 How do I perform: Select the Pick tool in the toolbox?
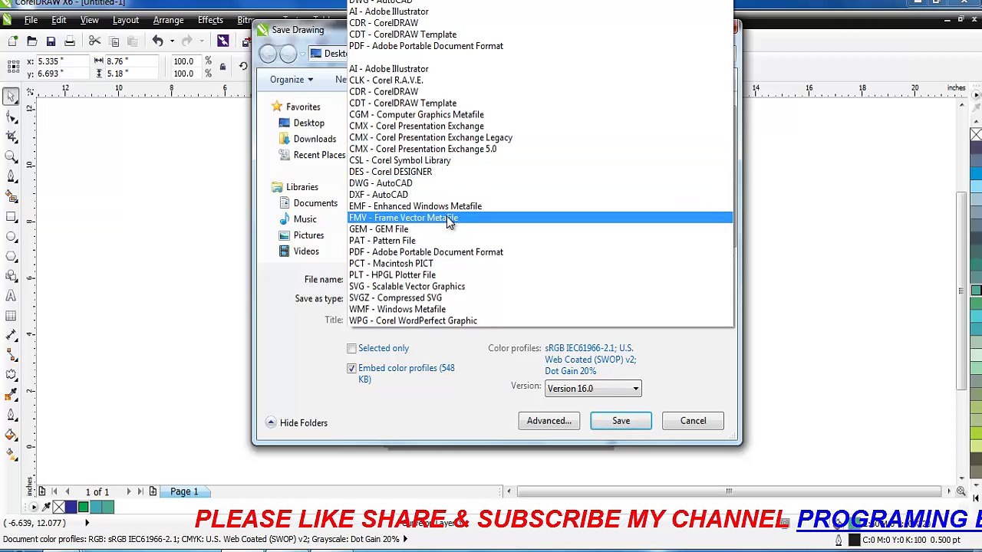(11, 97)
